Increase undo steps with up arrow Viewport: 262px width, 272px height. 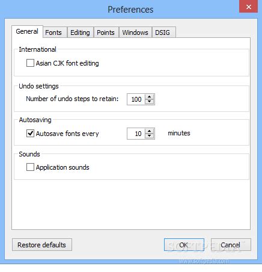149,97
